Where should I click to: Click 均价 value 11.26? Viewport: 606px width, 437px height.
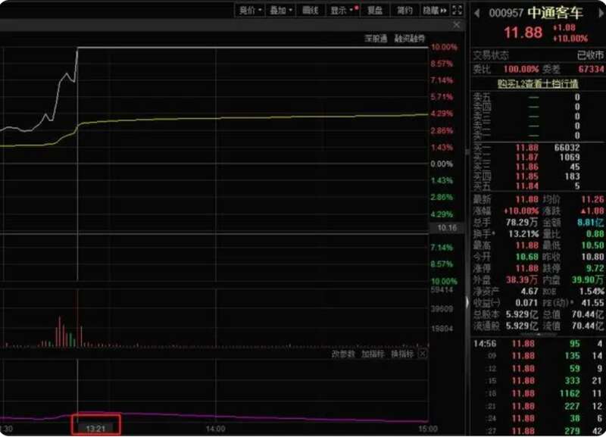click(x=592, y=199)
